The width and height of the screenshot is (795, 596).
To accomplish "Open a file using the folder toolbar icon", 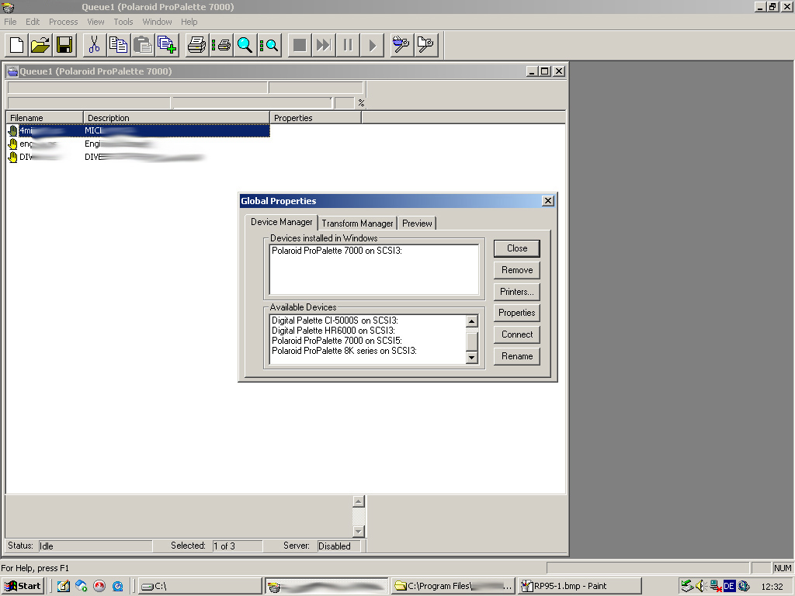I will [x=40, y=45].
